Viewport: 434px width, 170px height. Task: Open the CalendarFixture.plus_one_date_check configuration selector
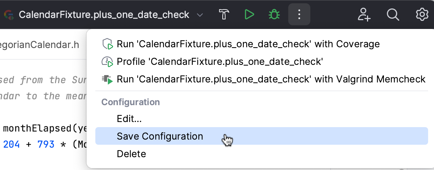(x=104, y=15)
